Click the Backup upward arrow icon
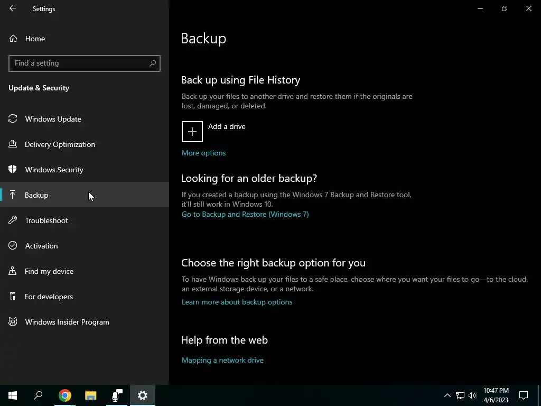Viewport: 541px width, 406px height. pos(13,195)
